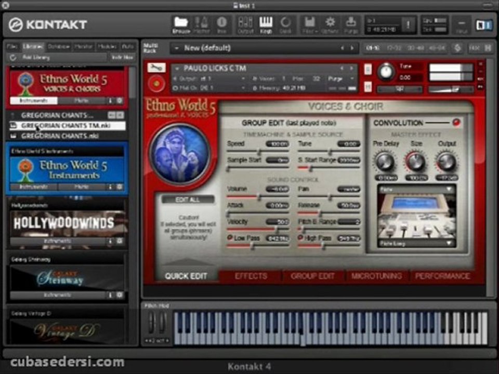Image resolution: width=499 pixels, height=374 pixels.
Task: Click Instruments button under Voices & Choirs
Action: pos(34,100)
